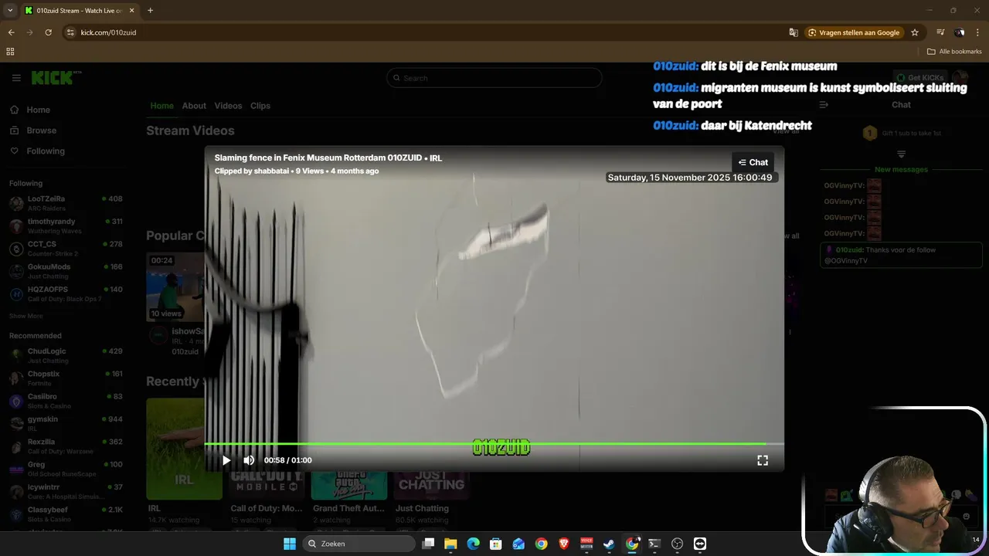Reload the kick.com page
The image size is (989, 556).
coord(48,32)
